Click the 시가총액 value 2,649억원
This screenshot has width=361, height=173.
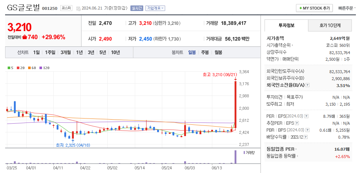[x=340, y=38]
